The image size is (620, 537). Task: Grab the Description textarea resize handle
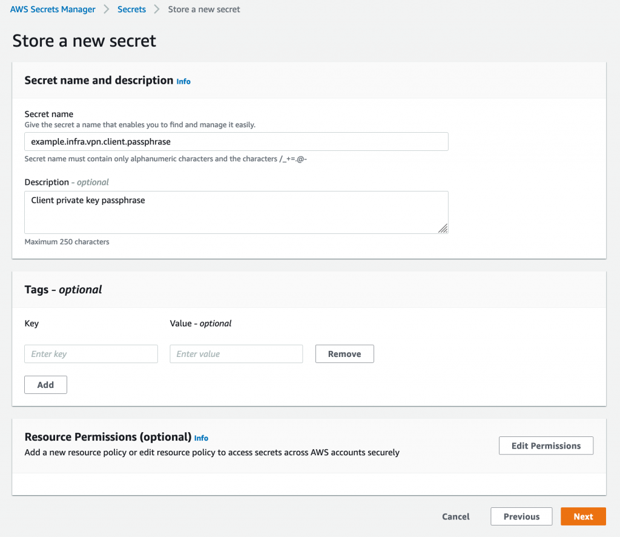coord(443,228)
